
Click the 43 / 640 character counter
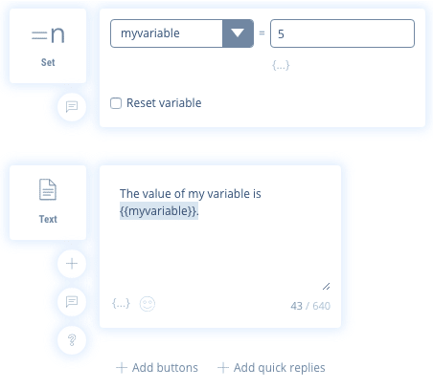(x=310, y=306)
